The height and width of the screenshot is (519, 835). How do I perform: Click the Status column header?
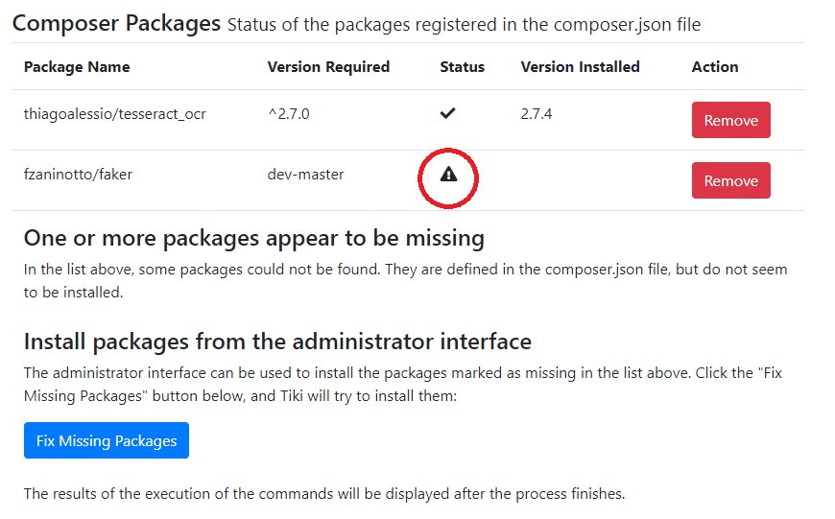pos(463,66)
